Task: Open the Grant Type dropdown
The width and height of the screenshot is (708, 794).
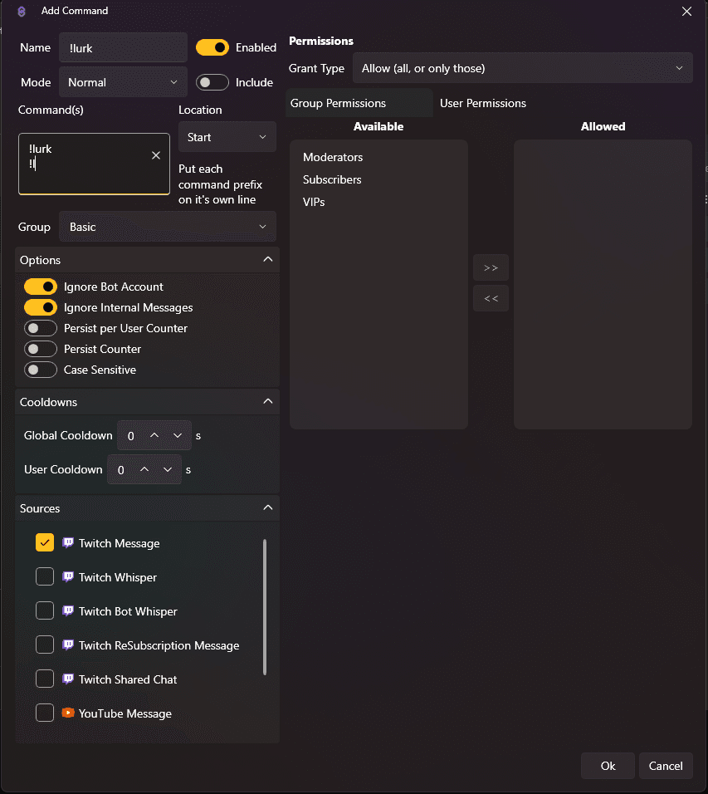Action: pos(523,67)
